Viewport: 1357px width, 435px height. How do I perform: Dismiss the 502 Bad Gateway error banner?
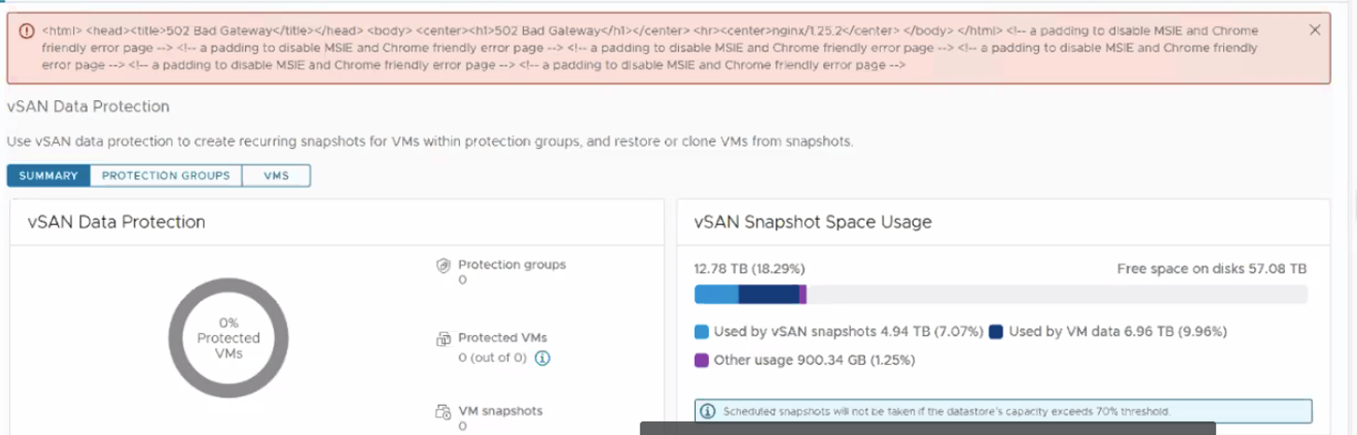click(1315, 30)
